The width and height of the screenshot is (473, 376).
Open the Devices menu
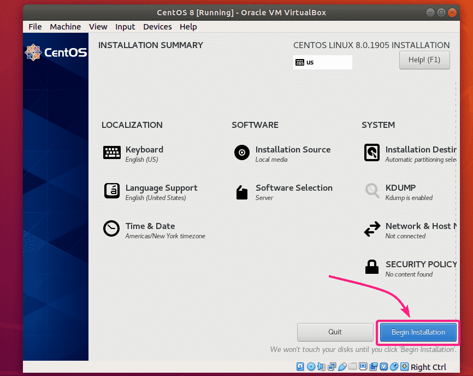coord(157,26)
